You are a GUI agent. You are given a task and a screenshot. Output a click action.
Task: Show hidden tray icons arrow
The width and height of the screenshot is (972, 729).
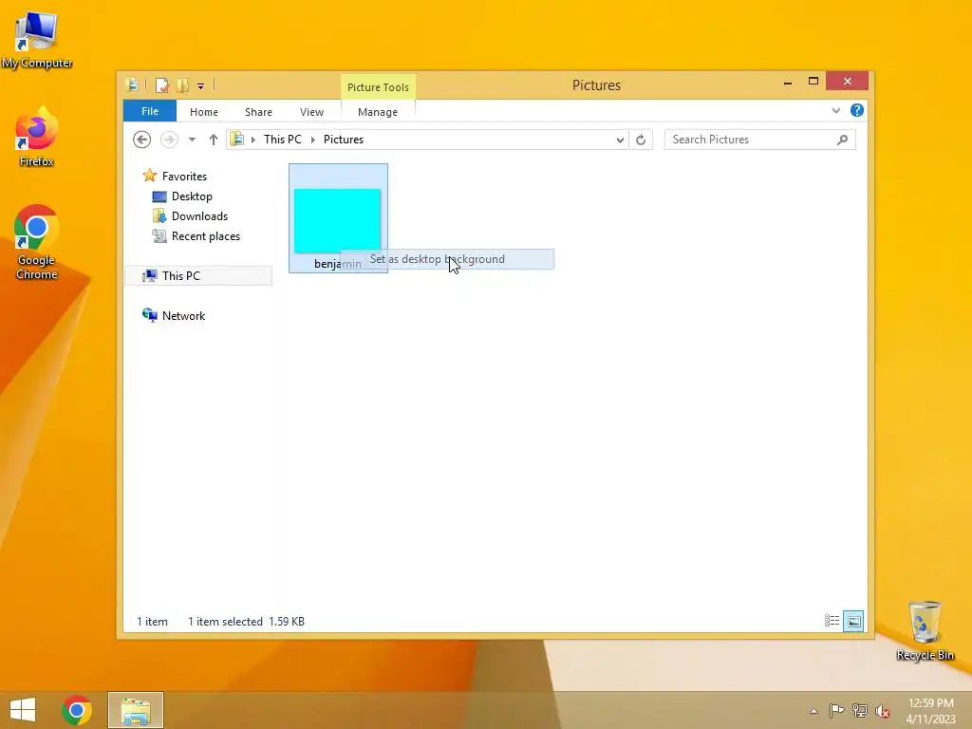tap(813, 711)
